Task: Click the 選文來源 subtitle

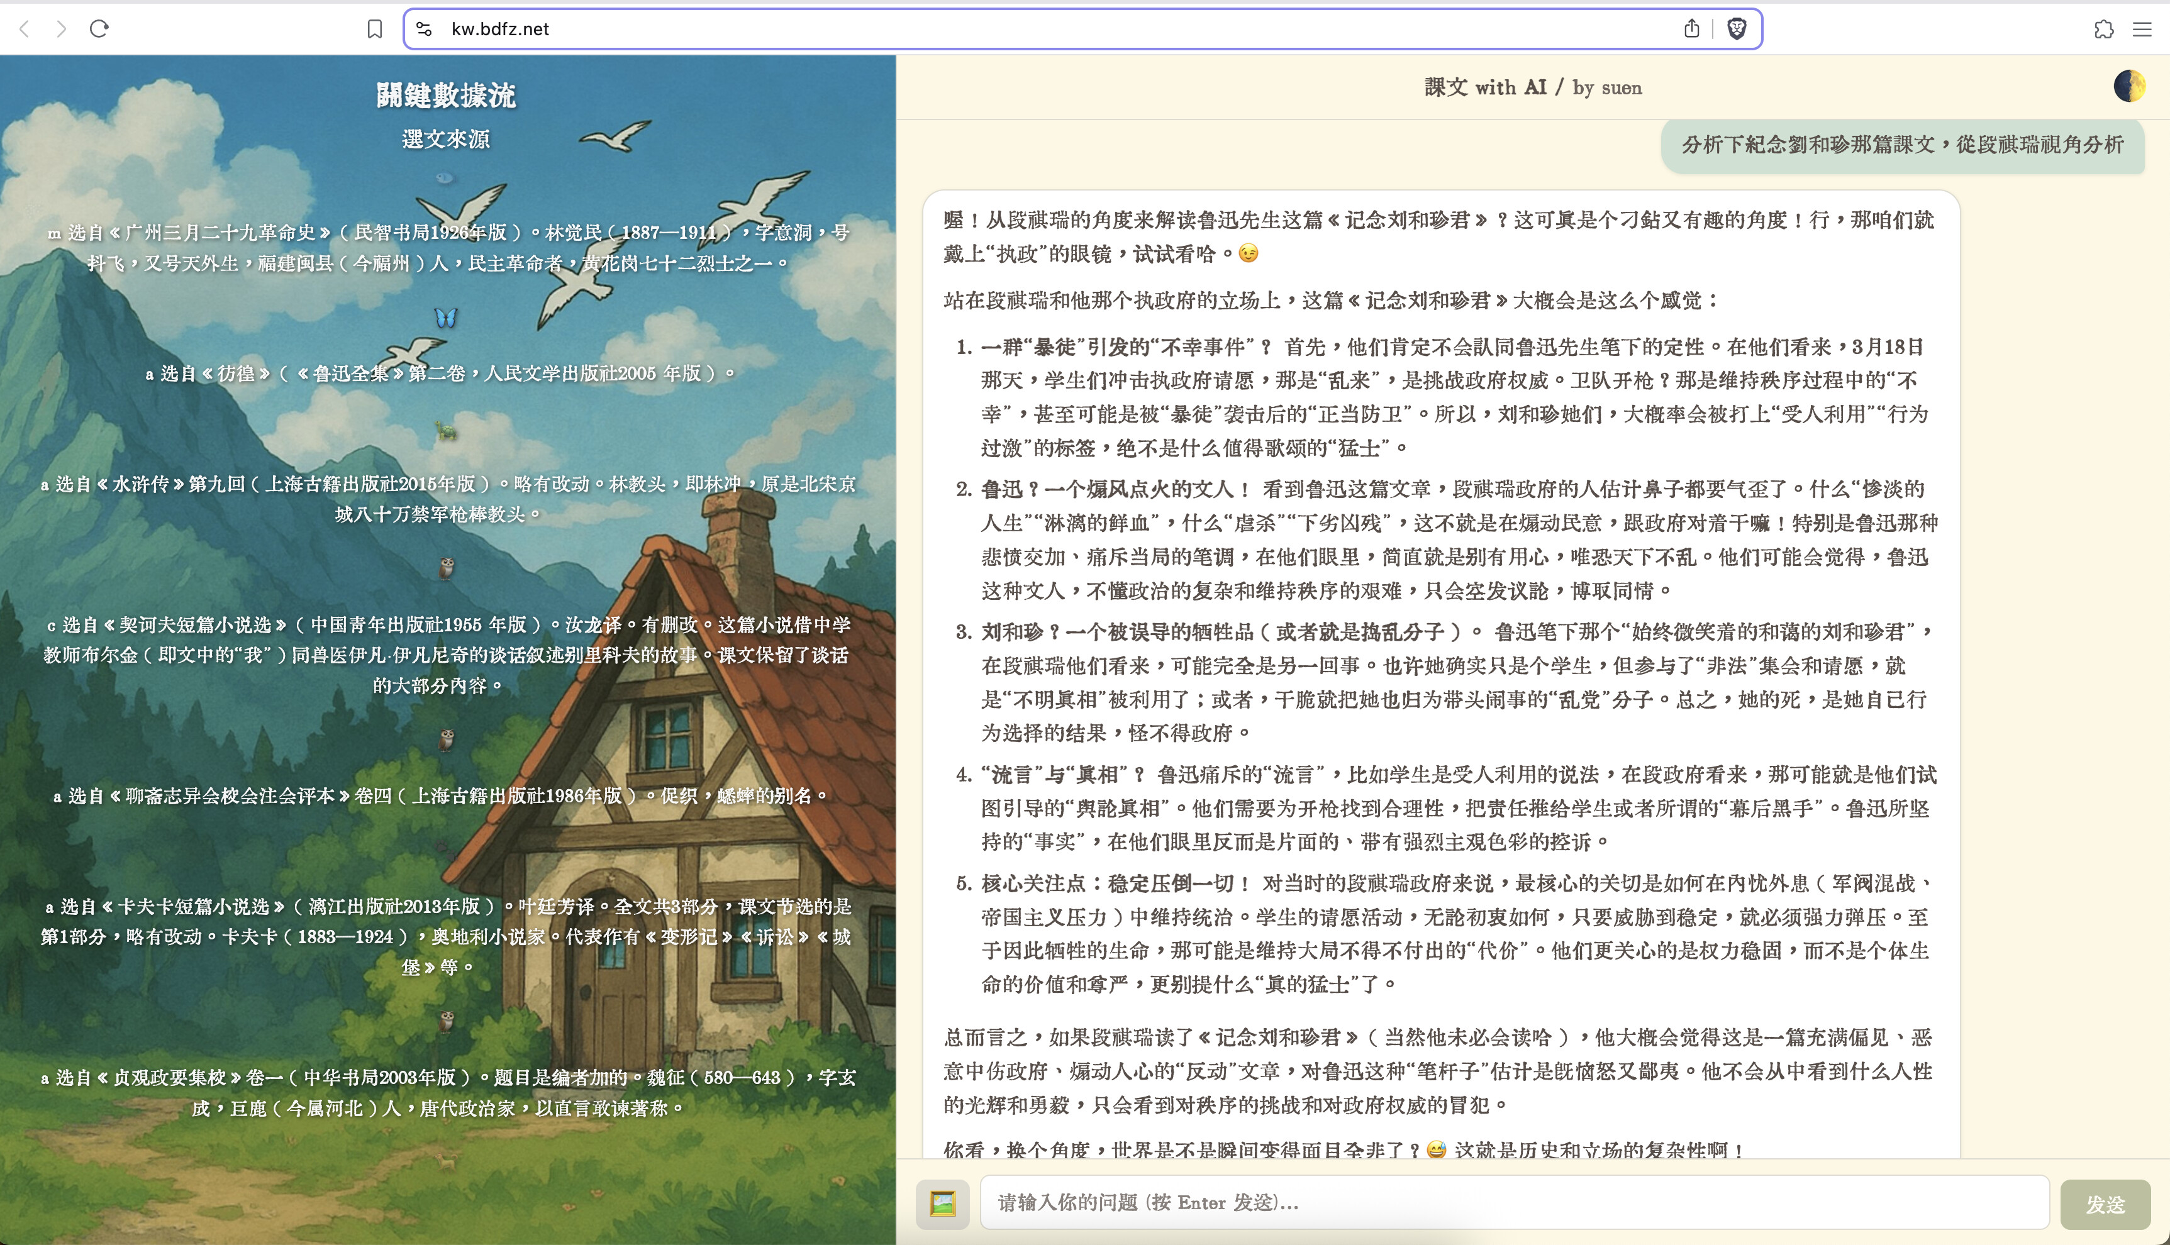Action: click(445, 138)
